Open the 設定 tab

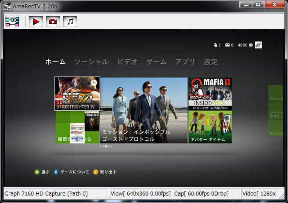pos(211,62)
